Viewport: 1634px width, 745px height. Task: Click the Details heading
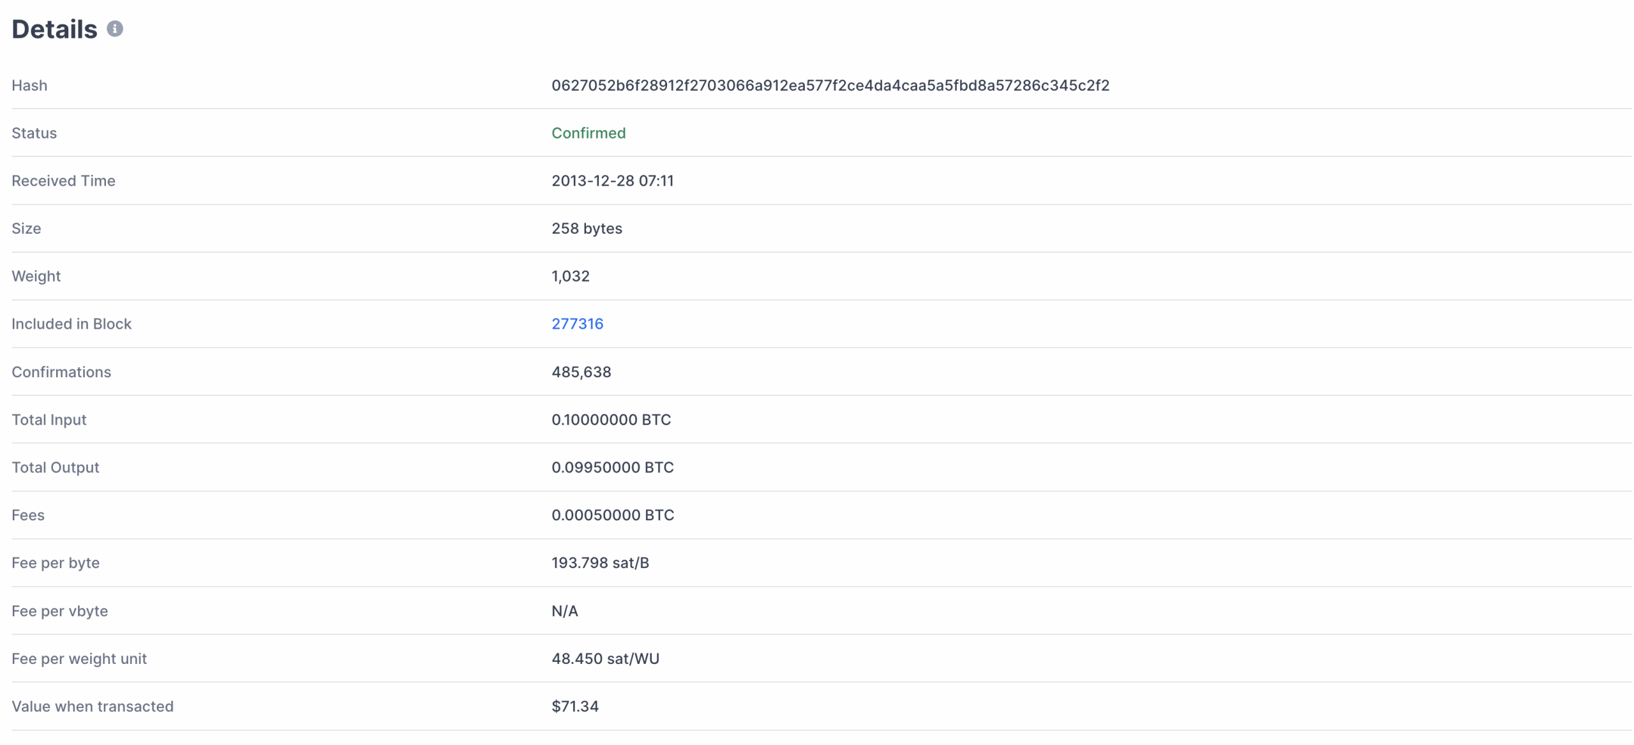click(54, 29)
